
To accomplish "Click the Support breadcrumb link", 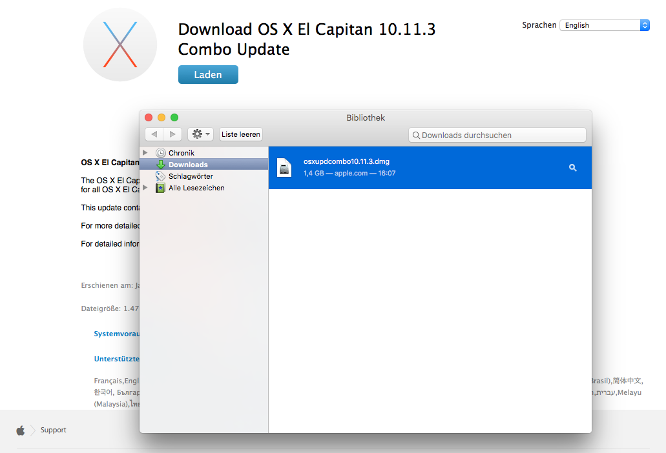I will tap(54, 430).
